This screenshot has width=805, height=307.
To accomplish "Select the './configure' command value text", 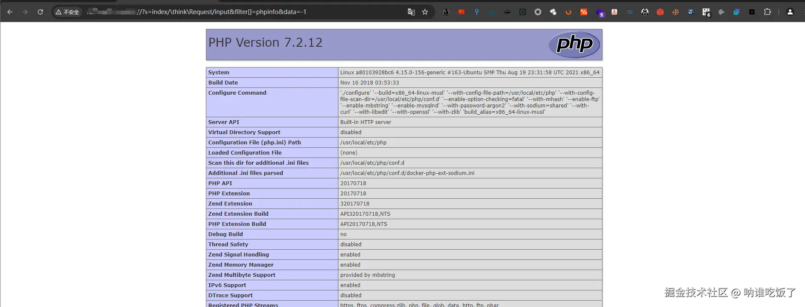I will pyautogui.click(x=470, y=102).
